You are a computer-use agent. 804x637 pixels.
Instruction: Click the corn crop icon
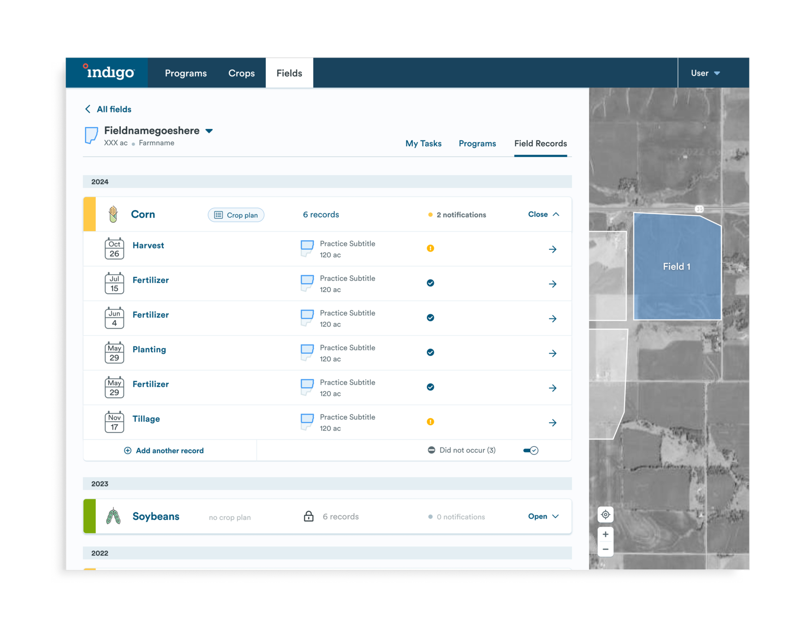click(x=113, y=214)
